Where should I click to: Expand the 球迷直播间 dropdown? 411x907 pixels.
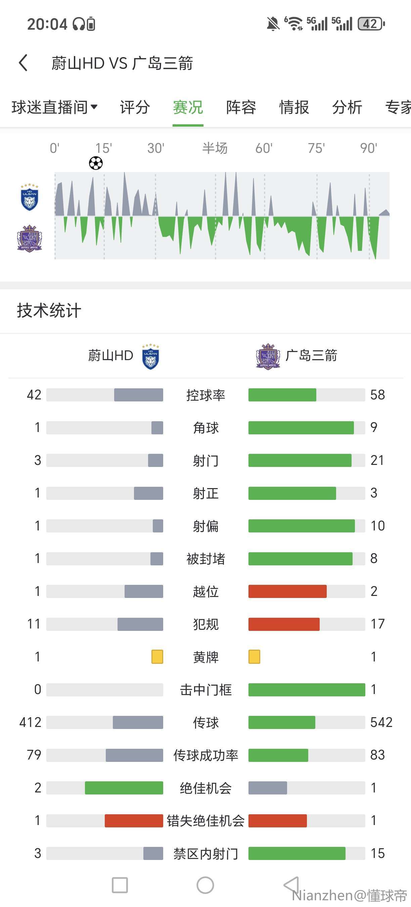54,107
